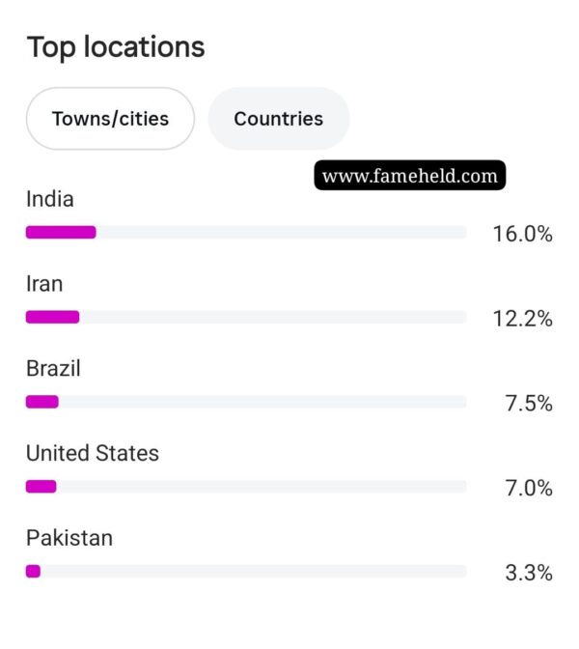Select the Brazil label
The image size is (579, 649).
coord(53,368)
